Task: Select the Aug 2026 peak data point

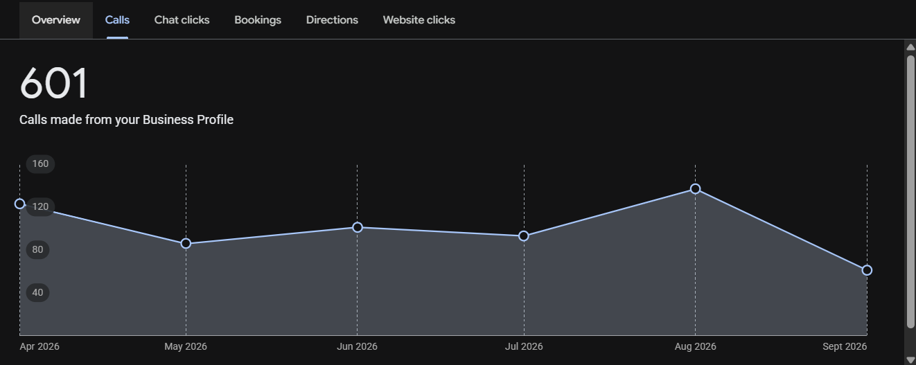Action: pos(695,189)
